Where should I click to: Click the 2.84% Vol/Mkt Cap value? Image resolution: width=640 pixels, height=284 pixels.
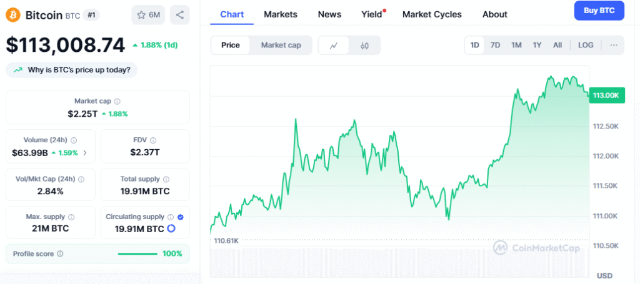click(50, 191)
